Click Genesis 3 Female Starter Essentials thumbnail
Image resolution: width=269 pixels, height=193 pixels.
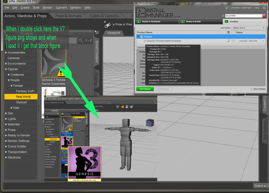(53, 61)
